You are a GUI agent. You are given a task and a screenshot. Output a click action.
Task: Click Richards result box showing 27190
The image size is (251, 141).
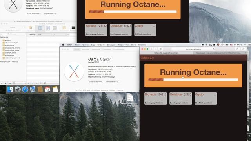[x=96, y=30]
